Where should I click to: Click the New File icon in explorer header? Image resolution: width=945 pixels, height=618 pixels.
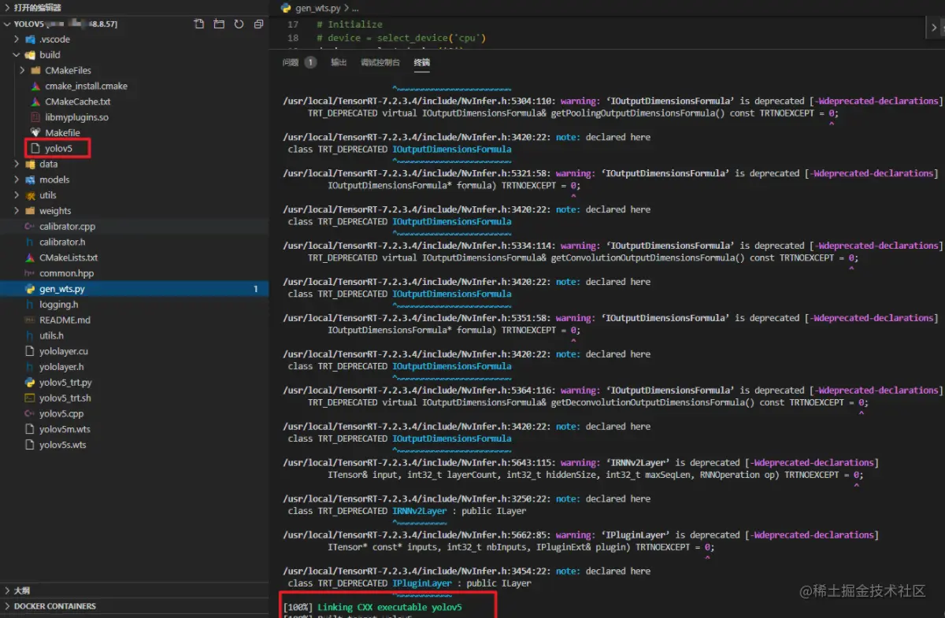tap(199, 24)
